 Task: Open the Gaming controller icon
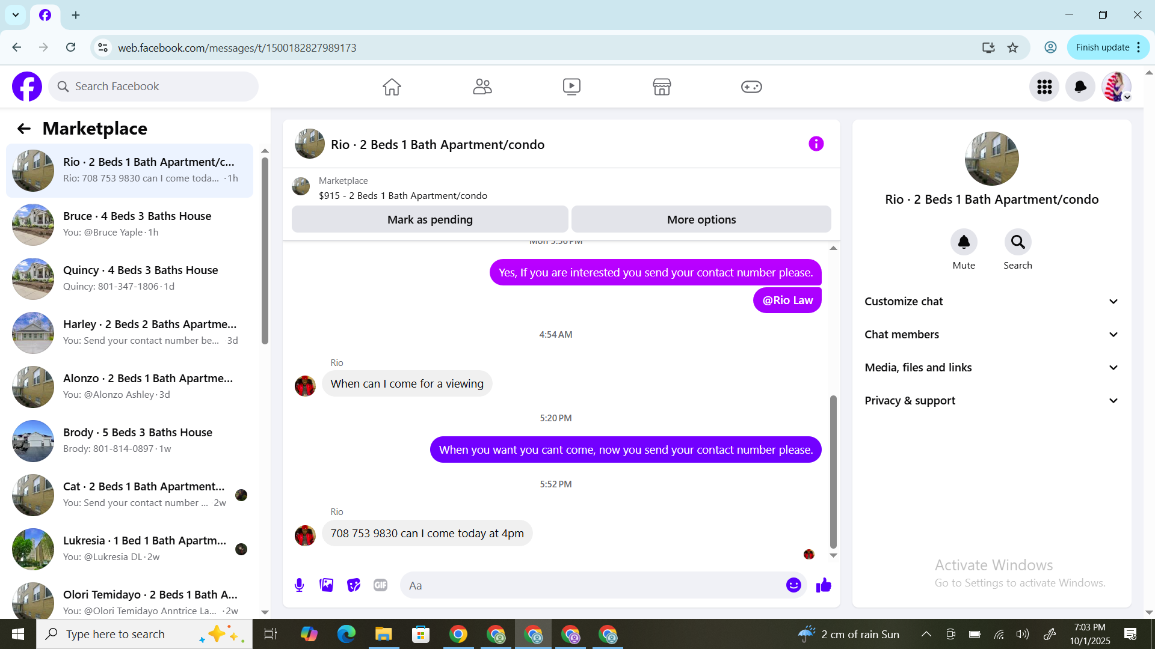click(751, 87)
